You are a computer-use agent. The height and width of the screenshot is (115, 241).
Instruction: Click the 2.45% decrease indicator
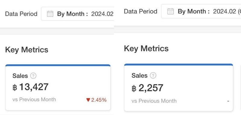96,100
